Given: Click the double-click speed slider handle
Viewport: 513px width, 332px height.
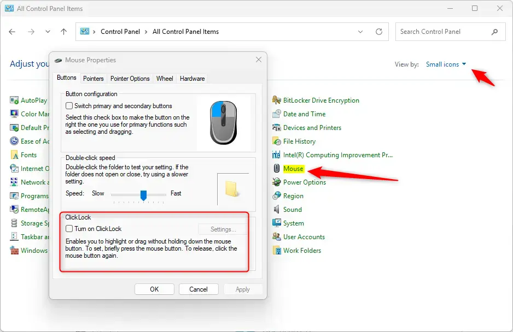Looking at the screenshot, I should [143, 195].
